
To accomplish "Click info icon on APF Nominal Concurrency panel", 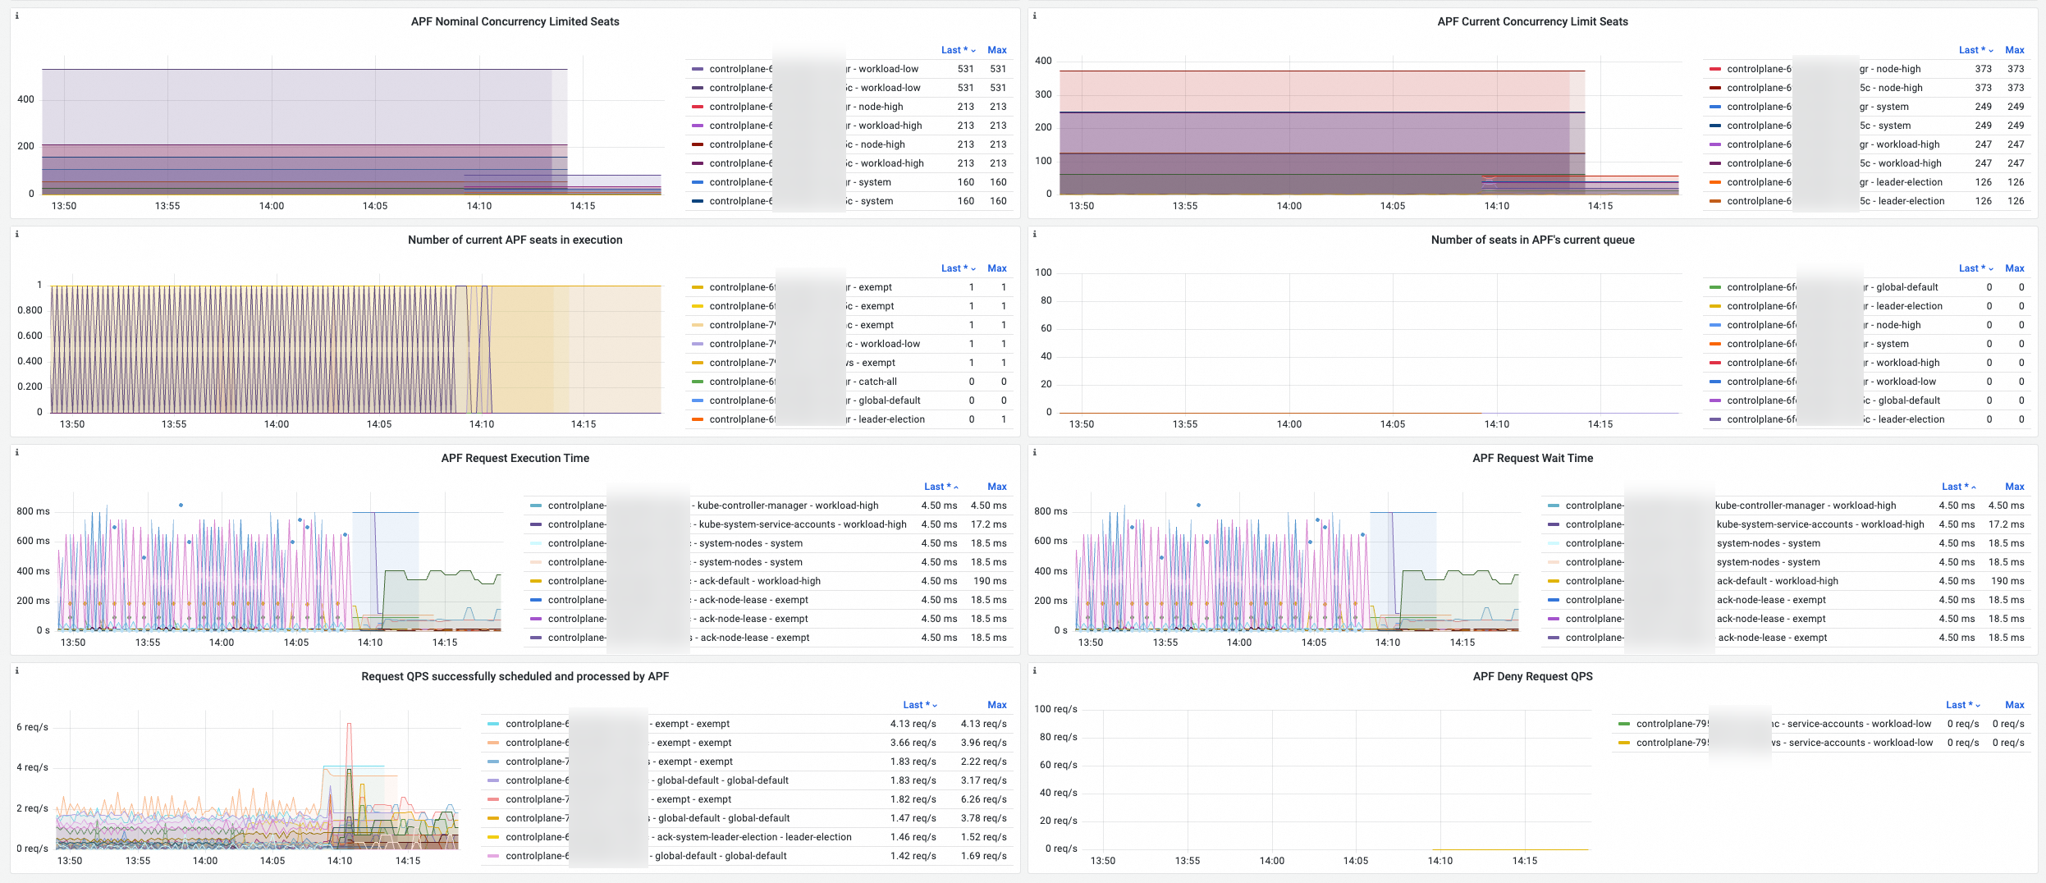I will point(17,16).
